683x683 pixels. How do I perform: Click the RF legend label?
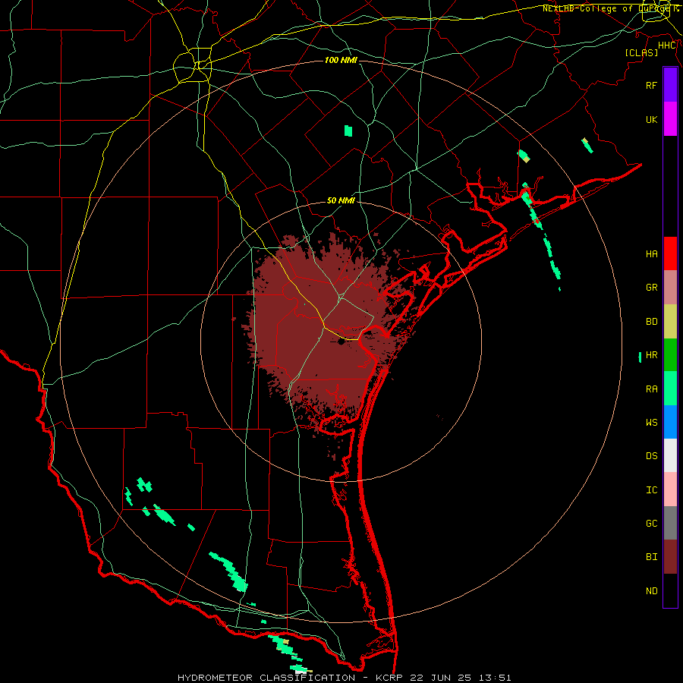coord(652,85)
